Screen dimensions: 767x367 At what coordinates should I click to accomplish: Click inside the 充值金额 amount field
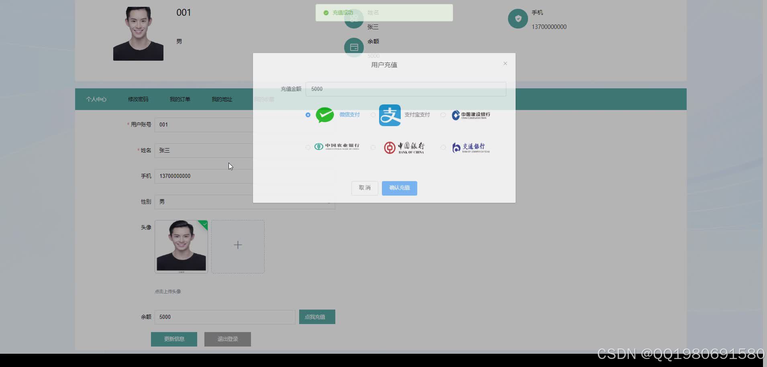[405, 89]
